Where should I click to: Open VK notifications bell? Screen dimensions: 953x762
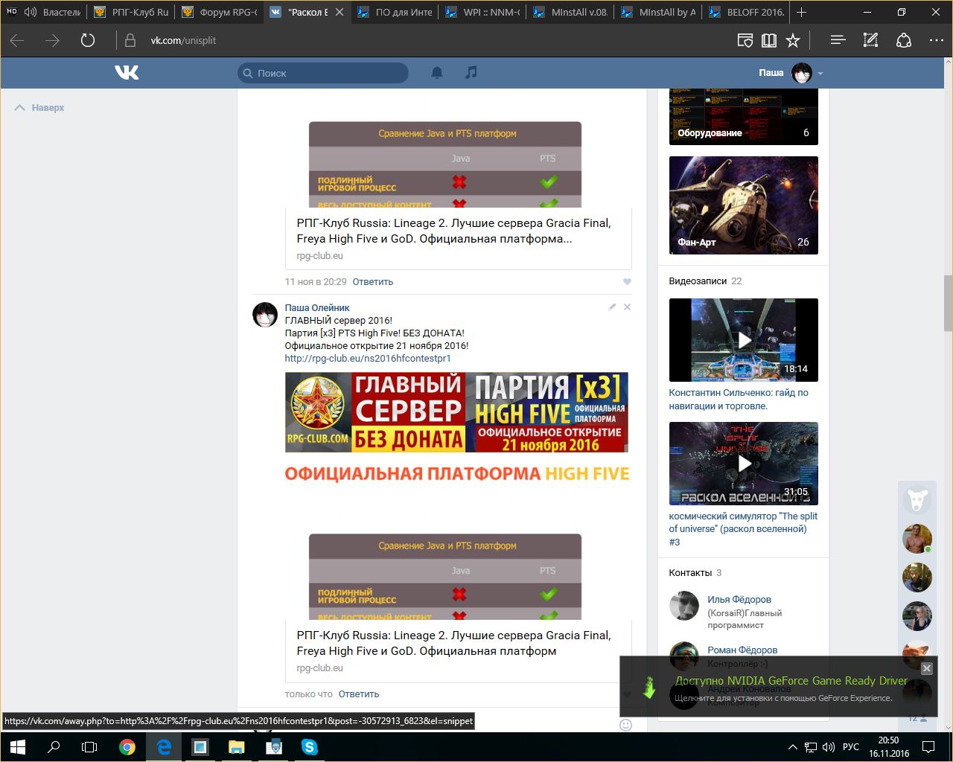click(437, 72)
